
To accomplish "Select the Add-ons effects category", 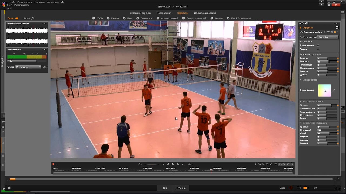I will point(217,18).
